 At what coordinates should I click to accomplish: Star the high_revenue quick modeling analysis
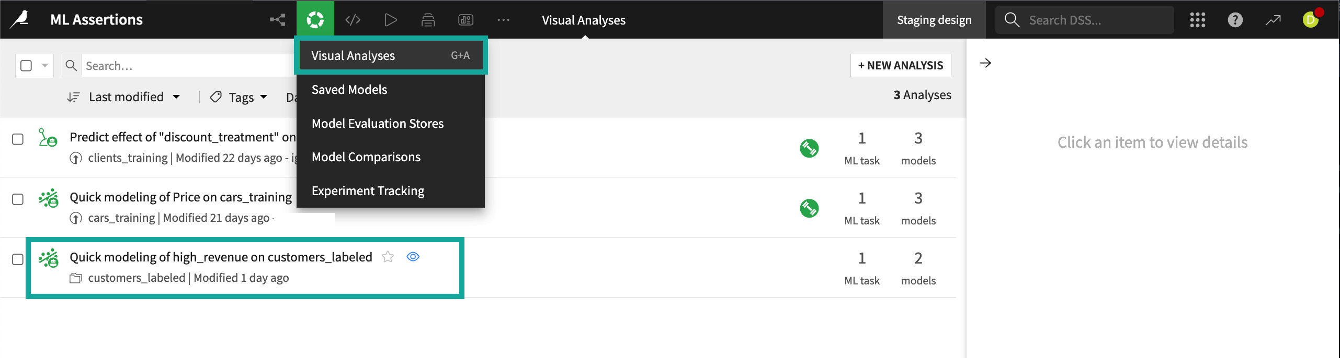[x=388, y=257]
